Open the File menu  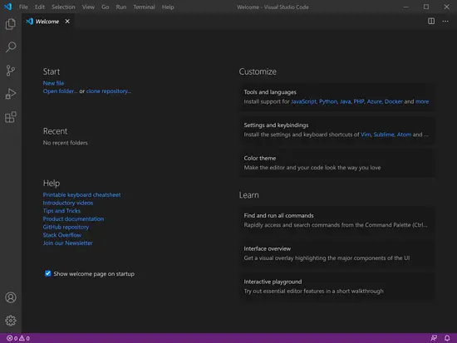[x=23, y=7]
